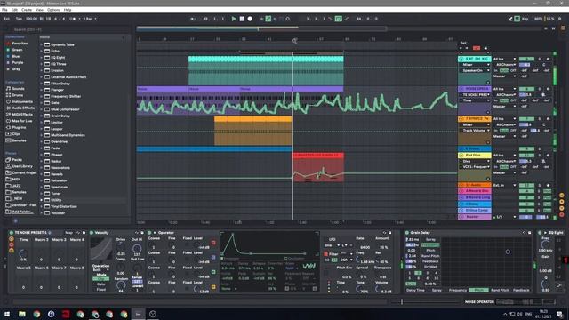Open the 1 Bar quantization dropdown
Viewport: 569px width, 320px height.
90,19
